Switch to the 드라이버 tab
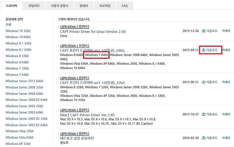234x147 pixels. [x=11, y=6]
